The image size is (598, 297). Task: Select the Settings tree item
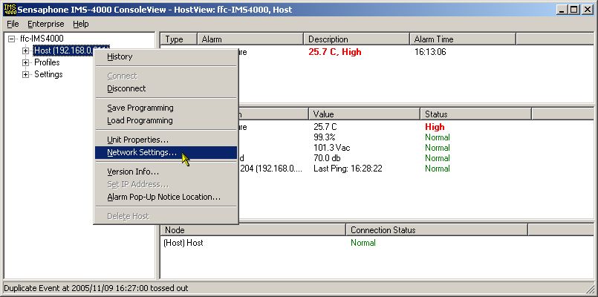[48, 74]
